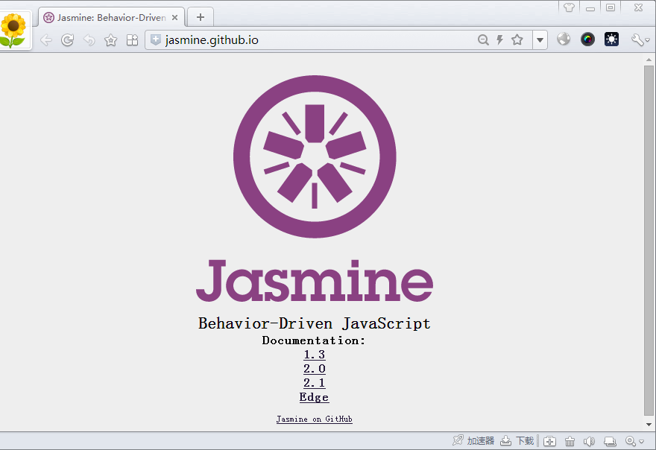Bookmark this page with the star icon

point(517,39)
